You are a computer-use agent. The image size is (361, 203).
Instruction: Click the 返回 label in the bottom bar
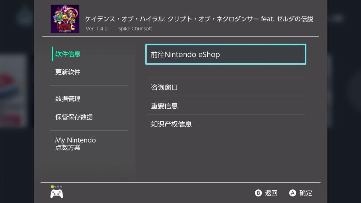pos(270,193)
